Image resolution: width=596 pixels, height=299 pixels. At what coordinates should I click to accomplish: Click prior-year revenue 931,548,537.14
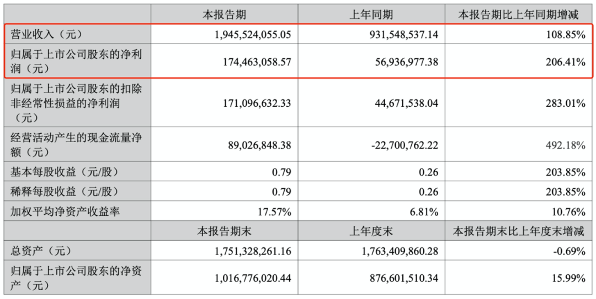pyautogui.click(x=397, y=35)
